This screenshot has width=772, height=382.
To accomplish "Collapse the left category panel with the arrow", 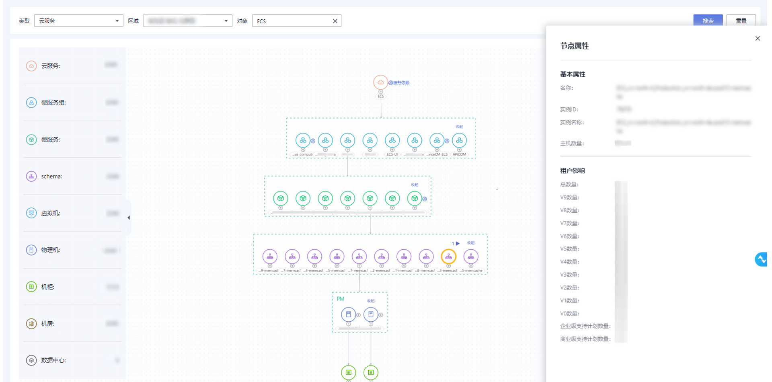I will [x=128, y=217].
